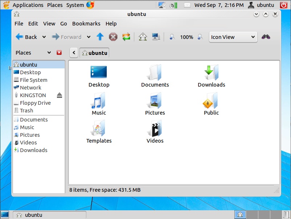Screen dimensions: 291x219
Task: Open the Icon View dropdown
Action: (x=233, y=37)
